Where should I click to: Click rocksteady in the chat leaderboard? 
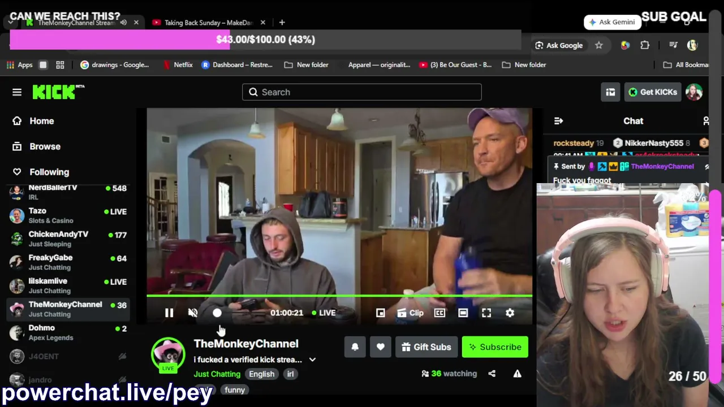click(x=574, y=143)
